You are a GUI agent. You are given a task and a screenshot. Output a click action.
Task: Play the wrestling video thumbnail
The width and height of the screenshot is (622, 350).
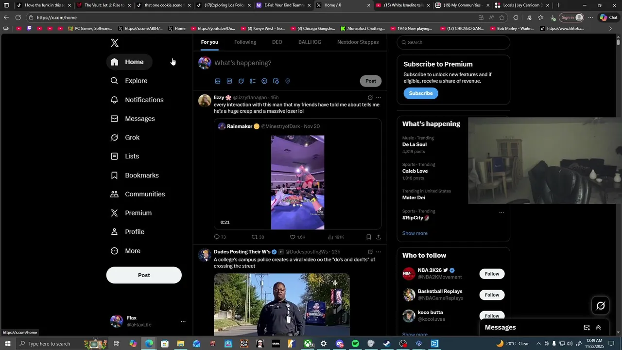coord(297,182)
